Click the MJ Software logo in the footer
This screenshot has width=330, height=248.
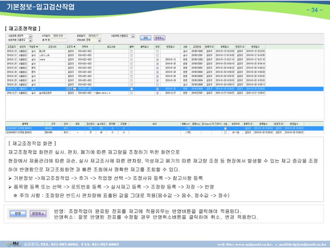pos(14,244)
